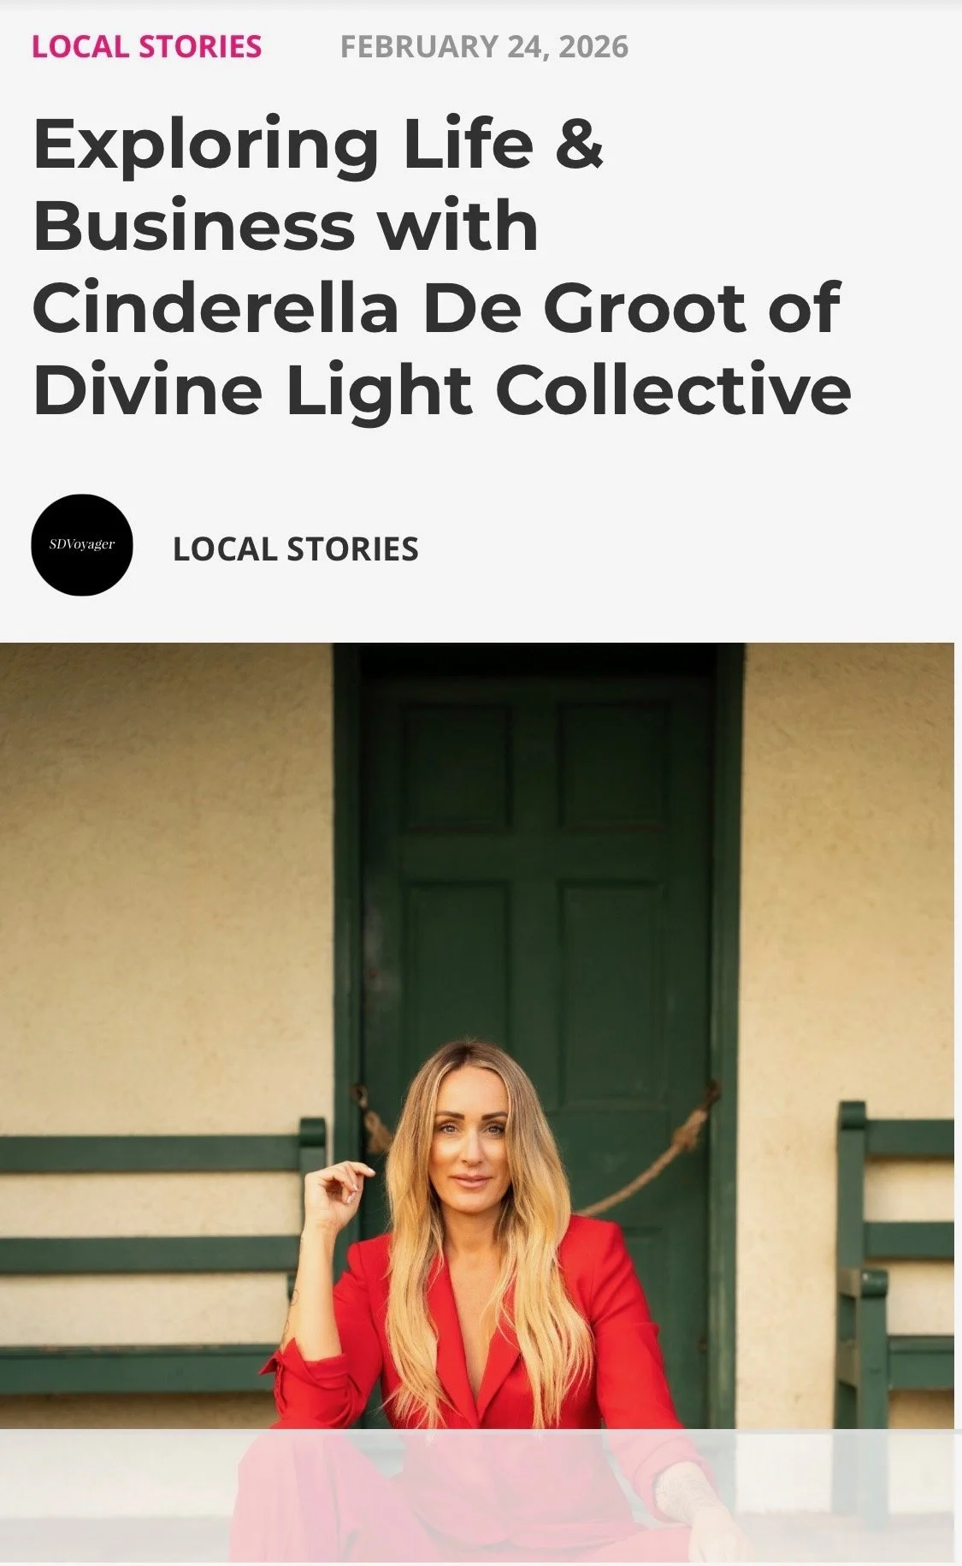Click the "Exploring Life &" headline line
Viewport: 962px width, 1566px height.
click(318, 144)
